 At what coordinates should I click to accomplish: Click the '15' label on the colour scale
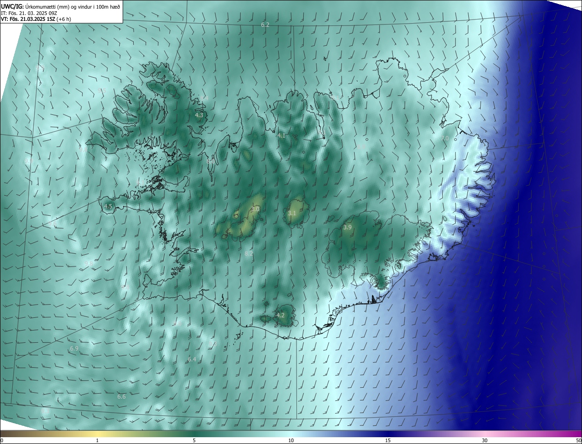coord(388,440)
